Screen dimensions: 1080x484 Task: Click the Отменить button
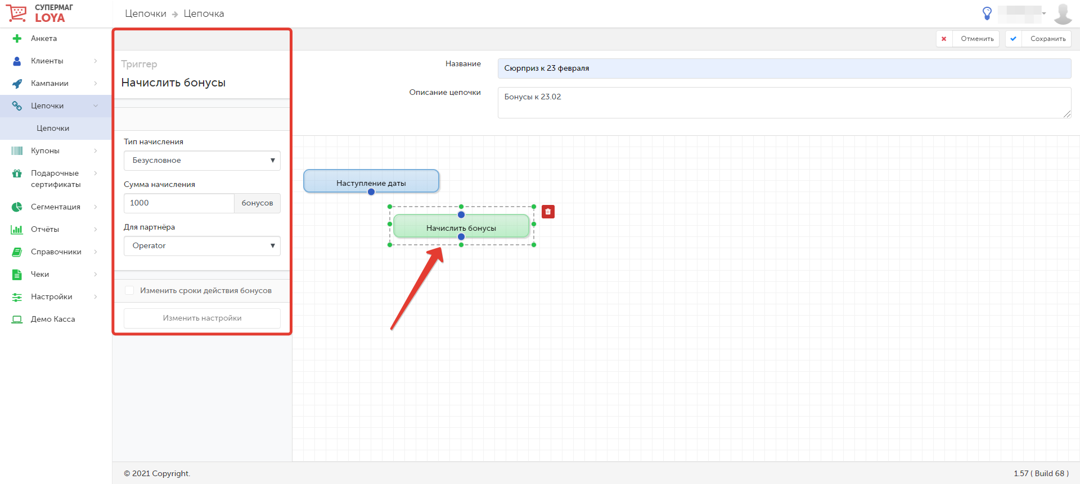point(967,39)
